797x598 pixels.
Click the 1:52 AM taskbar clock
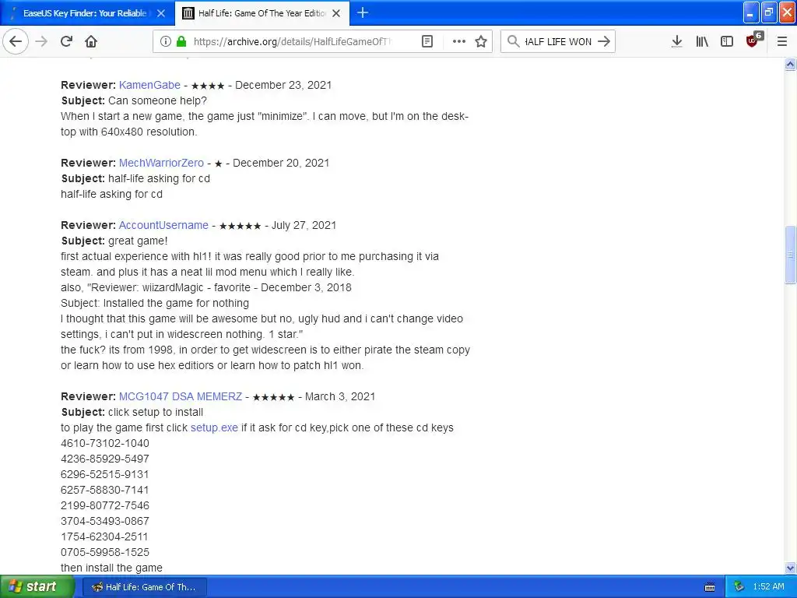pyautogui.click(x=768, y=586)
